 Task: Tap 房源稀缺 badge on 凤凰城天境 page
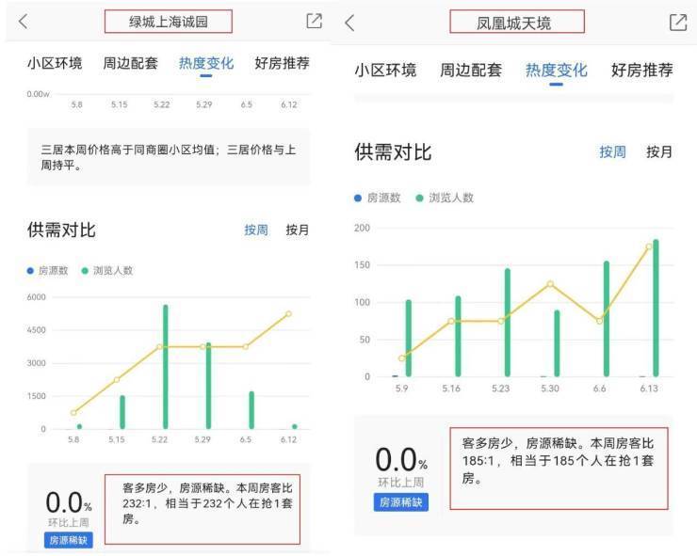401,502
